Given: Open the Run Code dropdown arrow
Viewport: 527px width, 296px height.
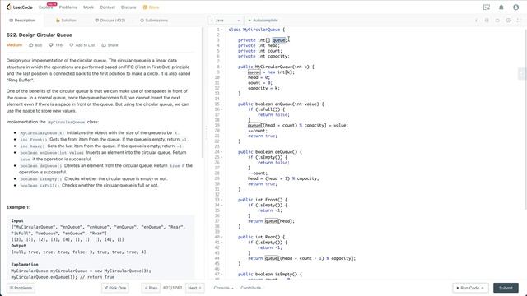Looking at the screenshot, I should coord(483,288).
